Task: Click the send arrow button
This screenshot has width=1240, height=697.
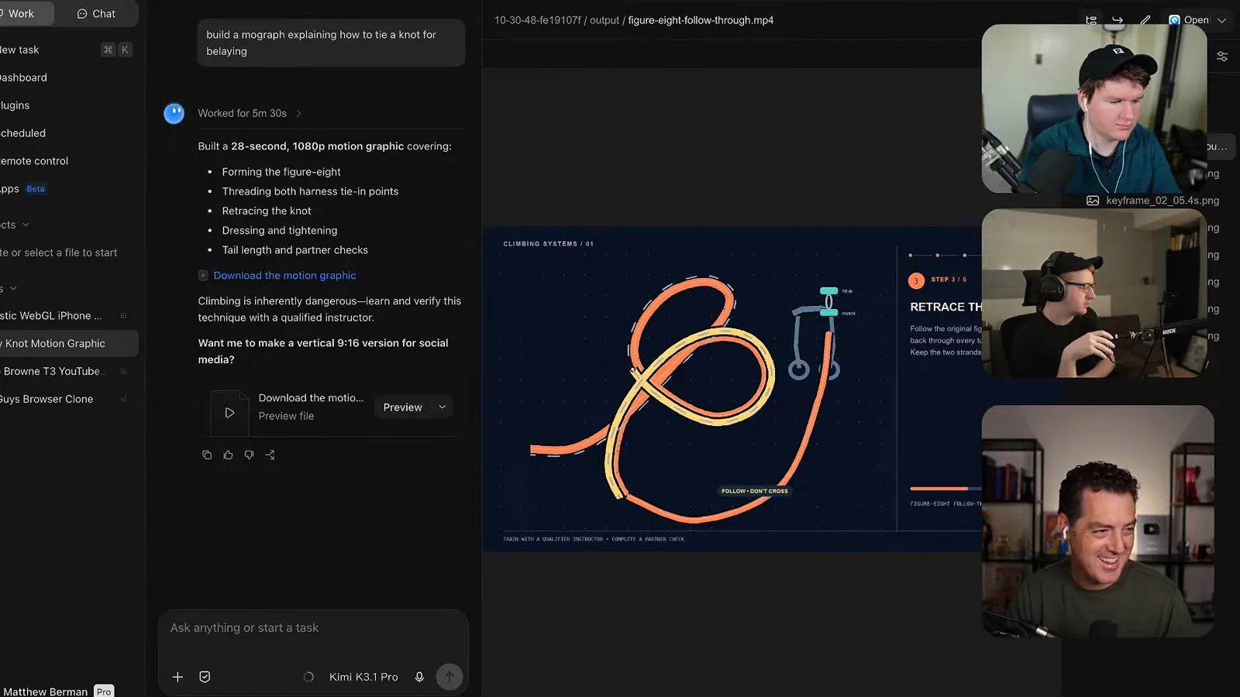Action: tap(449, 677)
